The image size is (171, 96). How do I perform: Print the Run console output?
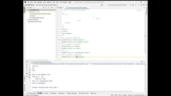point(30,75)
